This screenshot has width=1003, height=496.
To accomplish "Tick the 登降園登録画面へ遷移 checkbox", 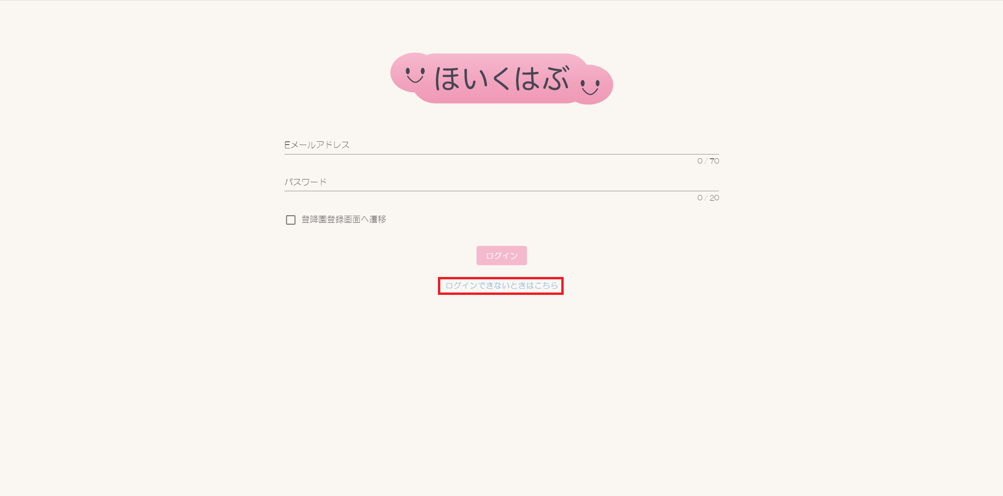I will click(x=291, y=220).
